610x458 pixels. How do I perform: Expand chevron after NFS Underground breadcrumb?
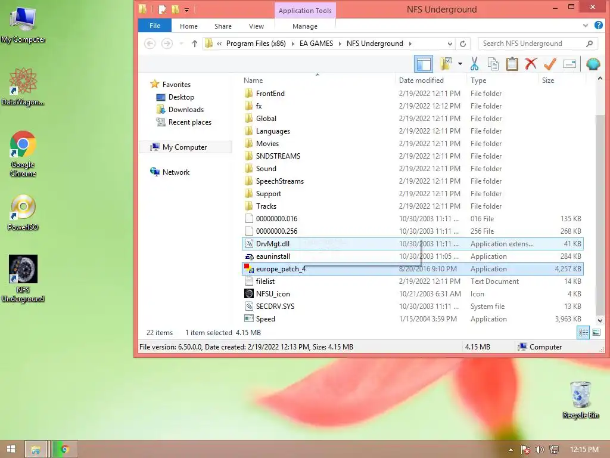click(410, 44)
